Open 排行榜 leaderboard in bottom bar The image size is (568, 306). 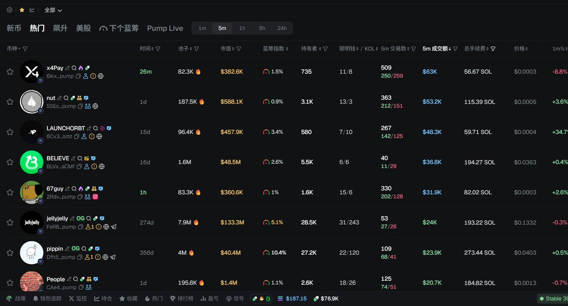click(x=181, y=298)
